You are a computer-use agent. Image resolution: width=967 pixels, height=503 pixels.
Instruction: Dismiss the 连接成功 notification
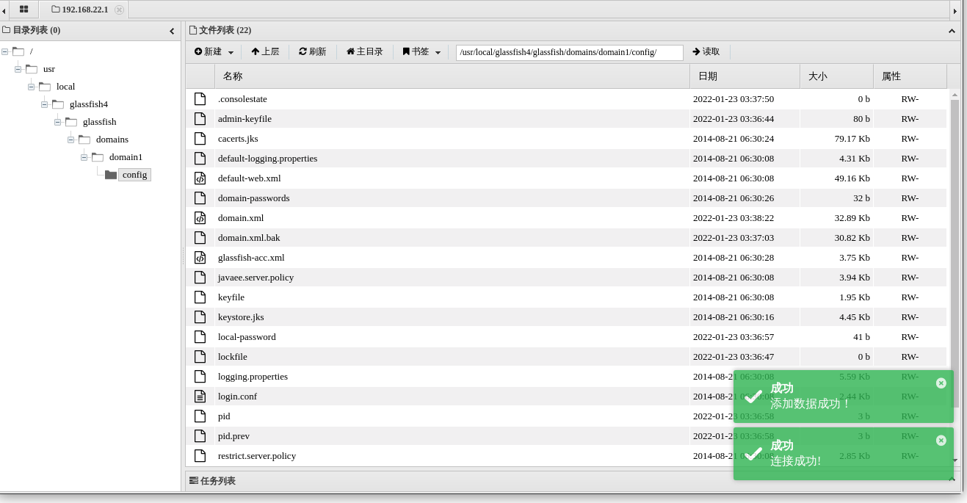[x=941, y=441]
